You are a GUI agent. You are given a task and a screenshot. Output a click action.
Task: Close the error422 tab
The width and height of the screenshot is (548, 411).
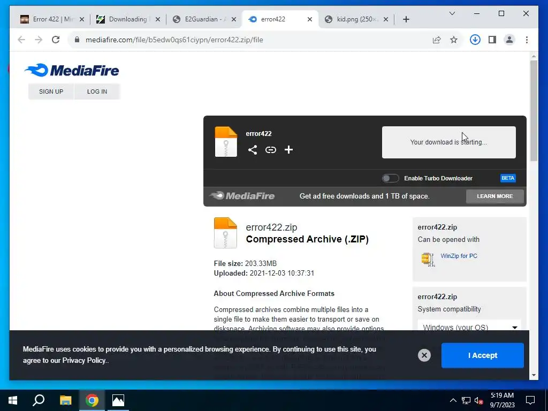(x=310, y=19)
